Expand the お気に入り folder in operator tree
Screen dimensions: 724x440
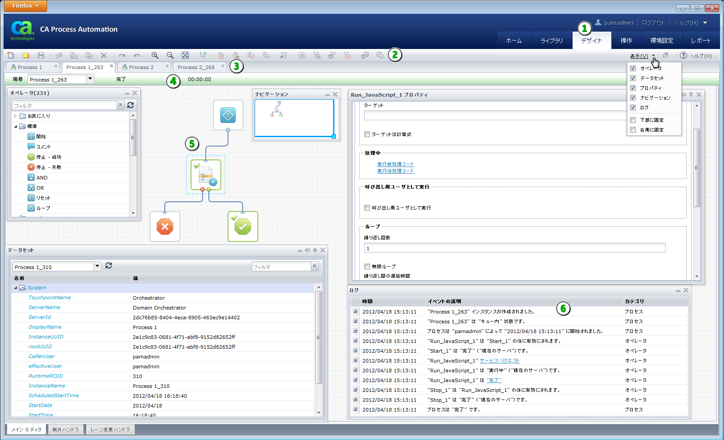tap(15, 116)
